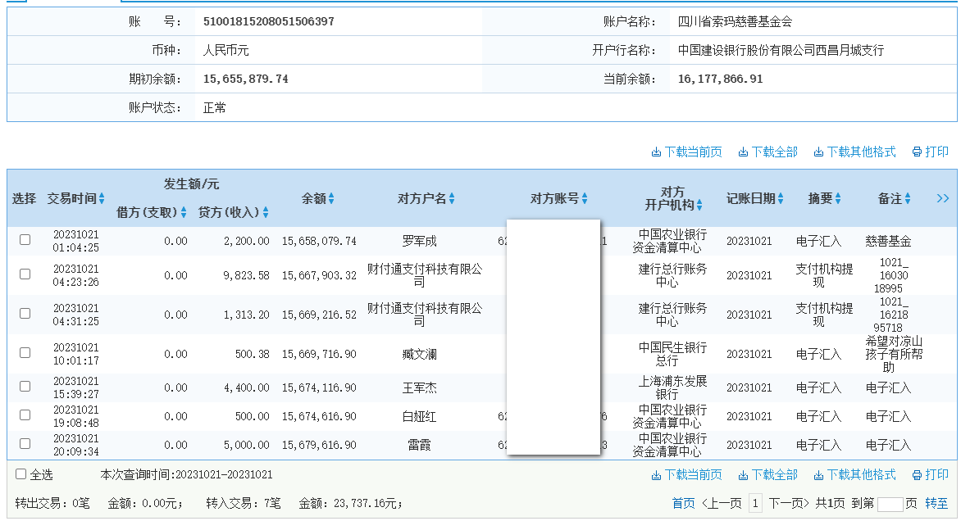The image size is (961, 521).
Task: Click the page number input field
Action: (890, 504)
